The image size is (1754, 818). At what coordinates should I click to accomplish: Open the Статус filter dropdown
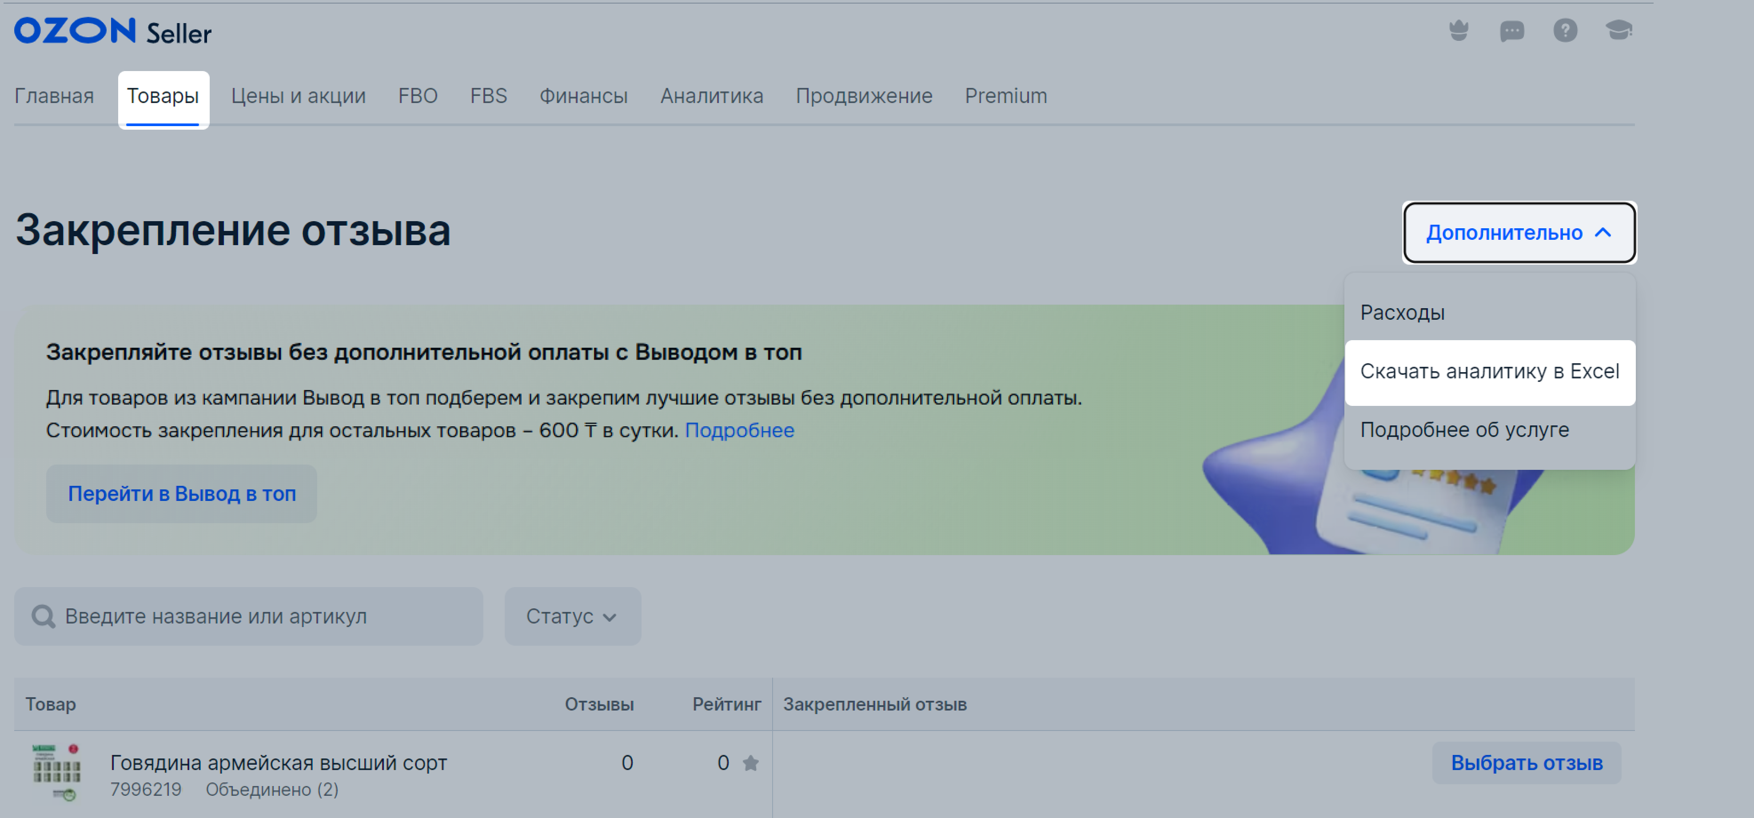(x=572, y=616)
